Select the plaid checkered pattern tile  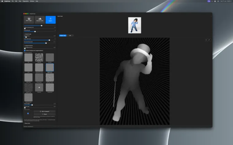(x=29, y=97)
